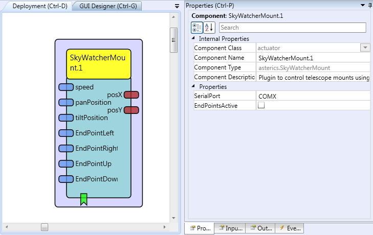Click the EndPointLeft input port
Image resolution: width=373 pixels, height=235 pixels.
pyautogui.click(x=66, y=133)
